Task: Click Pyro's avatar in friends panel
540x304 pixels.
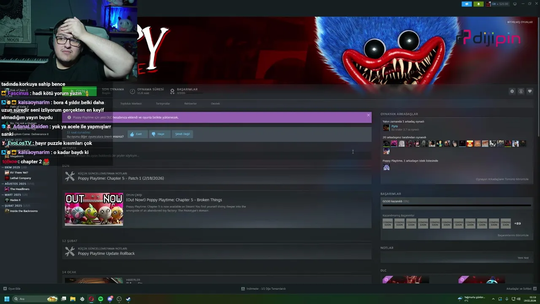Action: (x=386, y=128)
